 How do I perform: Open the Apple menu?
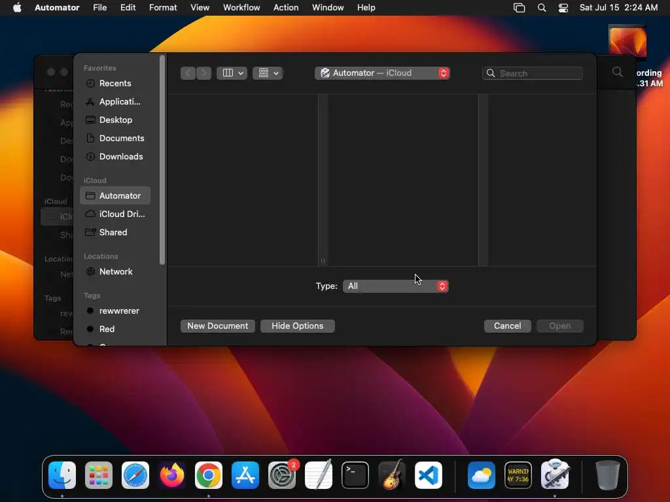(17, 8)
